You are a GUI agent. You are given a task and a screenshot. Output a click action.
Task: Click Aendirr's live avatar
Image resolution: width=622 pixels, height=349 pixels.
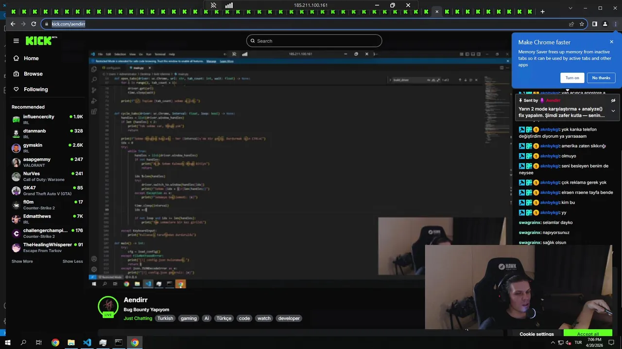click(x=108, y=306)
